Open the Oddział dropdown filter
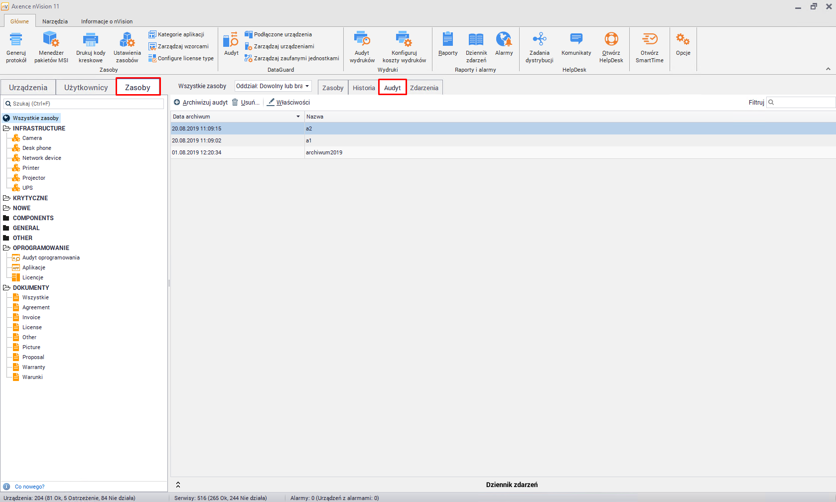The height and width of the screenshot is (502, 836). [x=273, y=86]
